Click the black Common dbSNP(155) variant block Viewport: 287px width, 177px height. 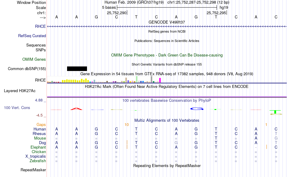77,69
